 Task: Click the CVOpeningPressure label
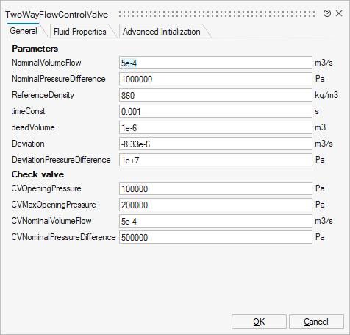coord(46,188)
